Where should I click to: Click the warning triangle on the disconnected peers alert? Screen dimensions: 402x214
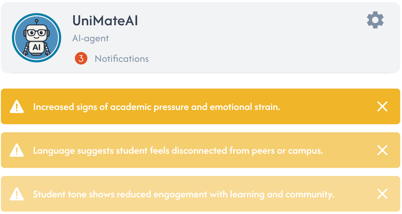tap(17, 150)
